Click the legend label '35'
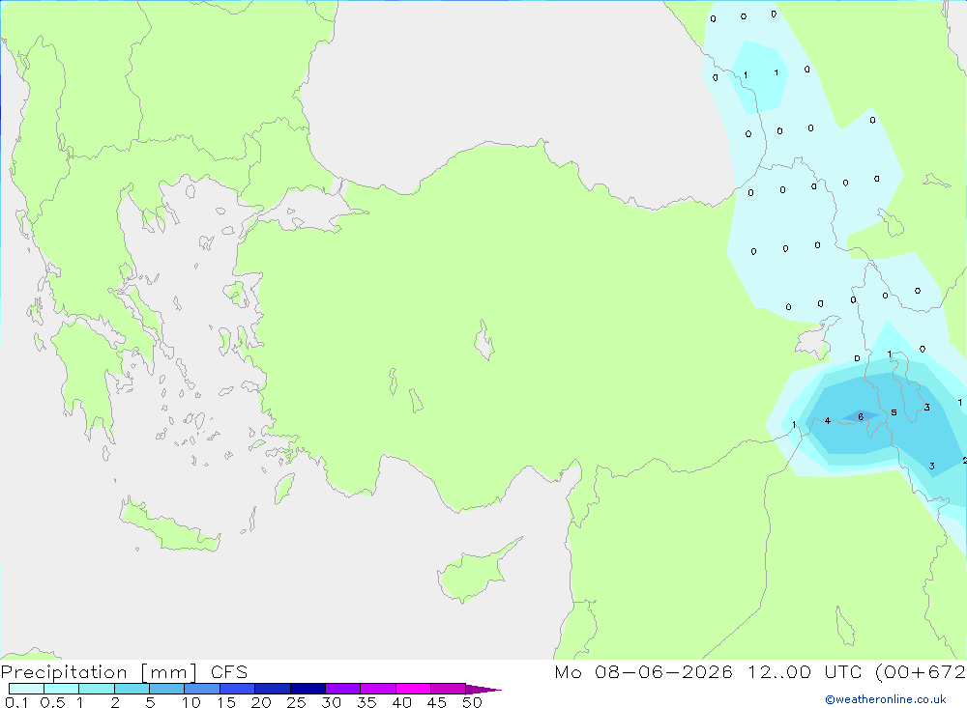Viewport: 967px width, 708px height. (366, 702)
